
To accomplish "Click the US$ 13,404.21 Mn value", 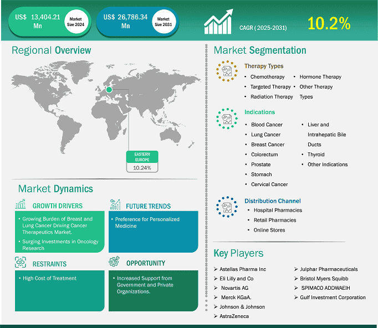I will [38, 22].
